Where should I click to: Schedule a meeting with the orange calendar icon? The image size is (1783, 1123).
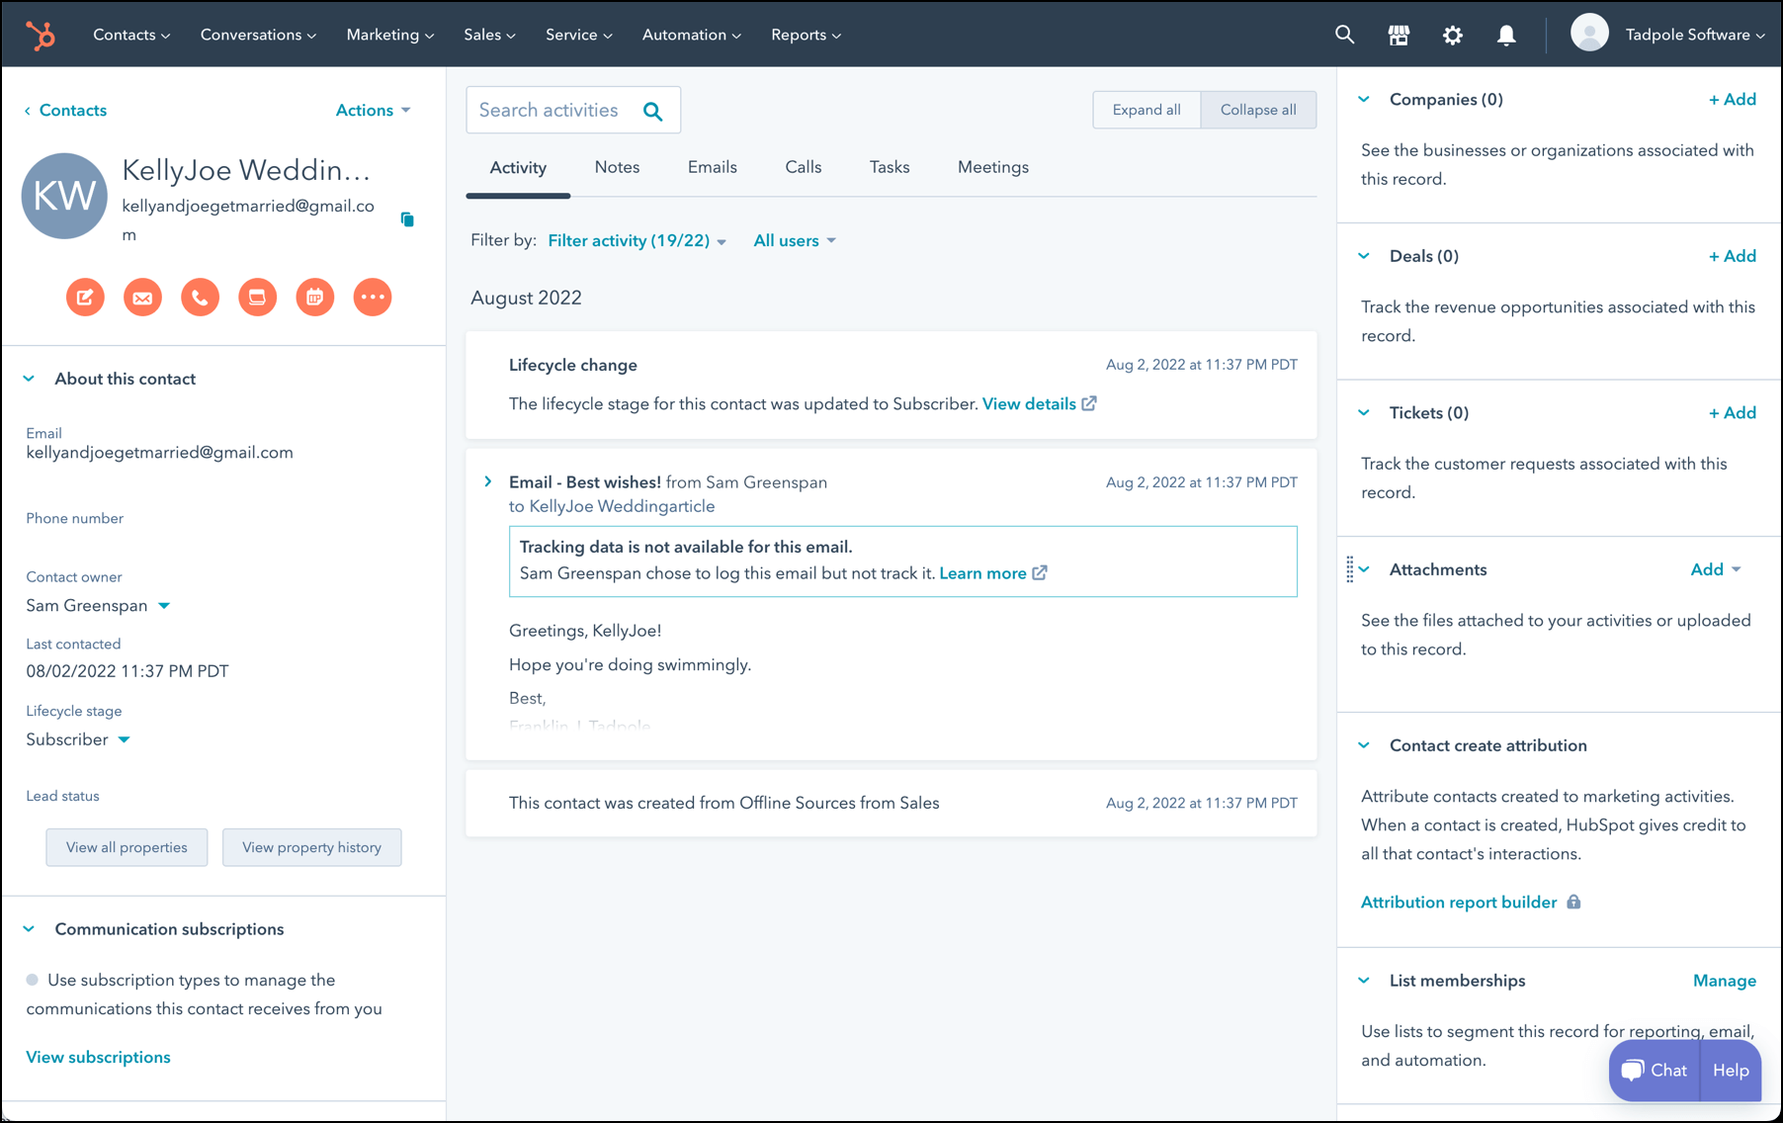pyautogui.click(x=314, y=297)
